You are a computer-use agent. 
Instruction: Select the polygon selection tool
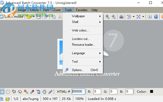click(x=14, y=91)
